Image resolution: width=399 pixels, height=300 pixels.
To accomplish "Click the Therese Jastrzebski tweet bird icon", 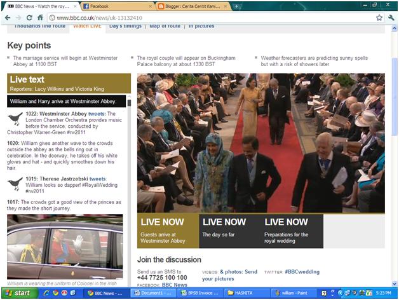I will click(15, 184).
